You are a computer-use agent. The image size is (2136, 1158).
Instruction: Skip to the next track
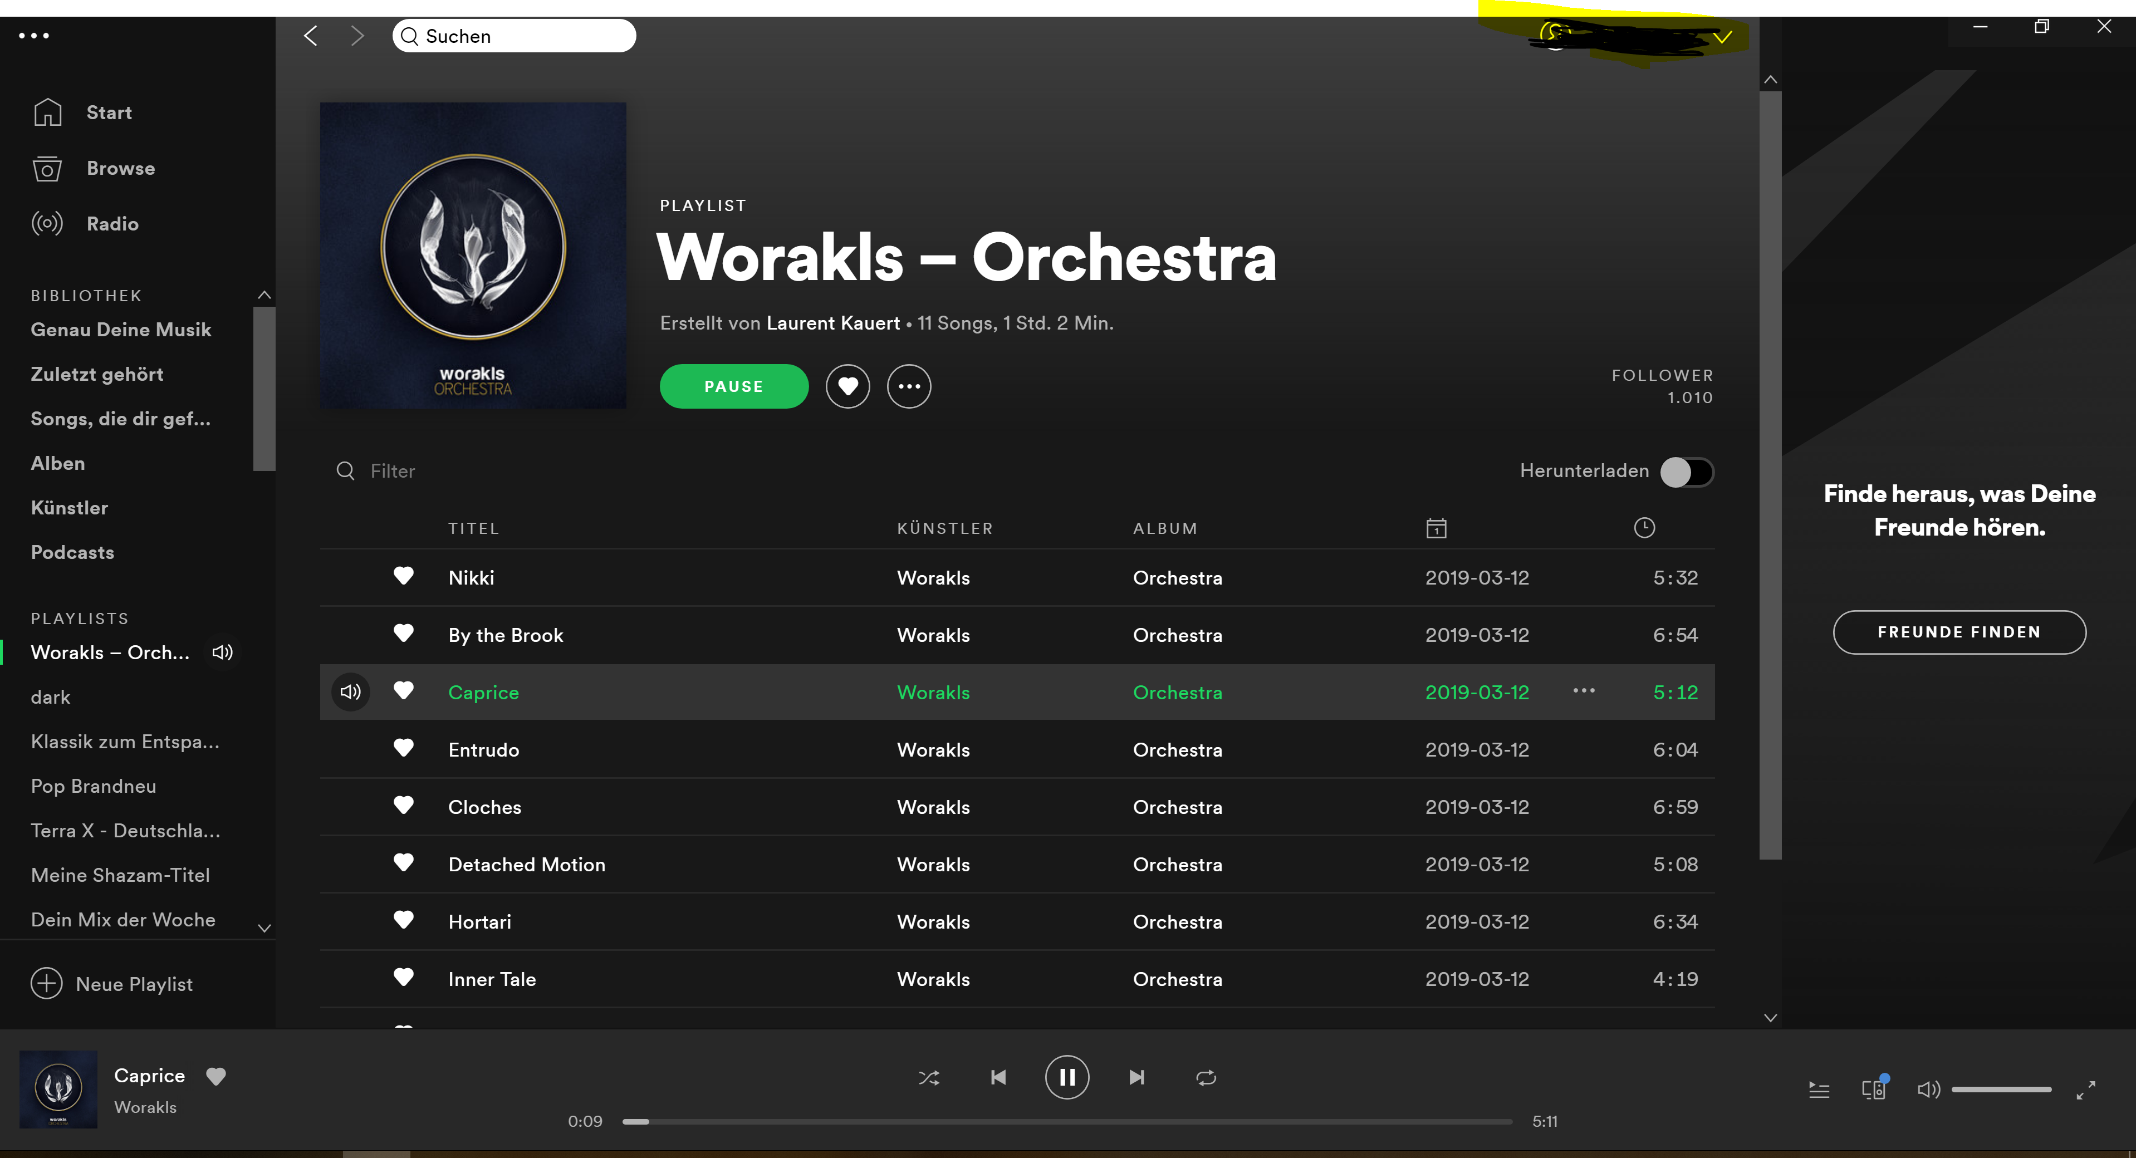pyautogui.click(x=1136, y=1078)
